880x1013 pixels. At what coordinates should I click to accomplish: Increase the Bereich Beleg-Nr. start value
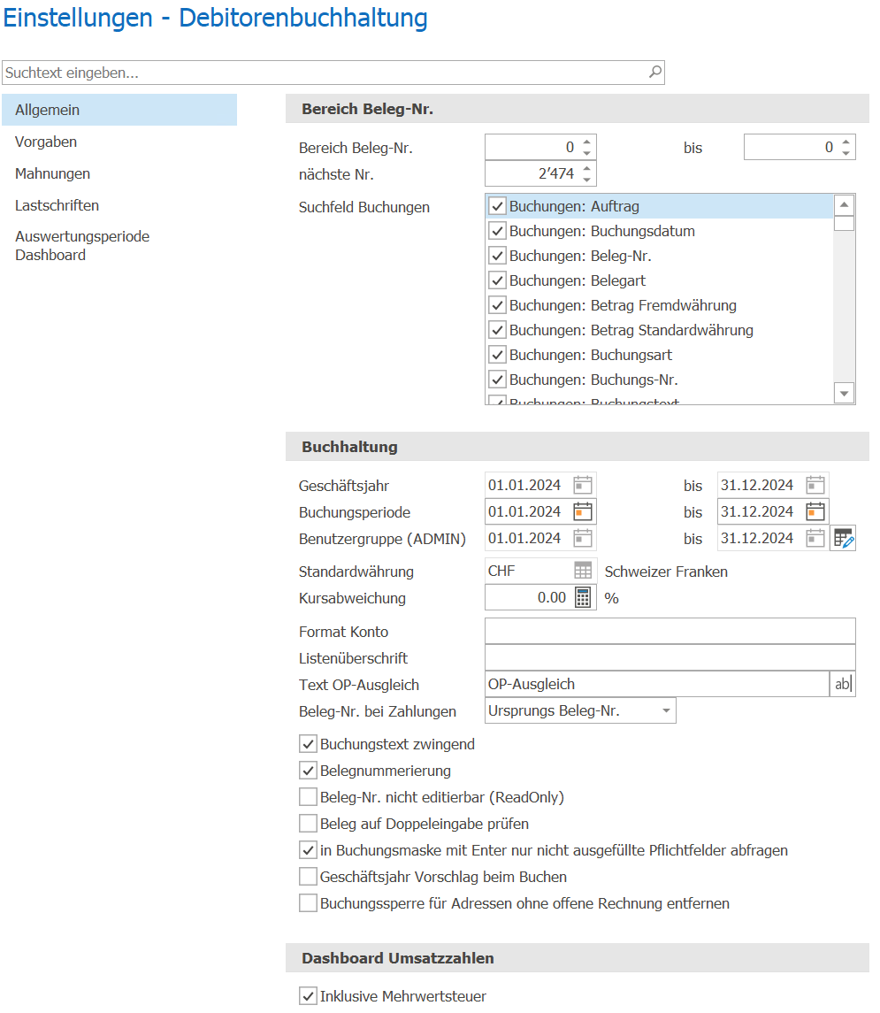(586, 142)
